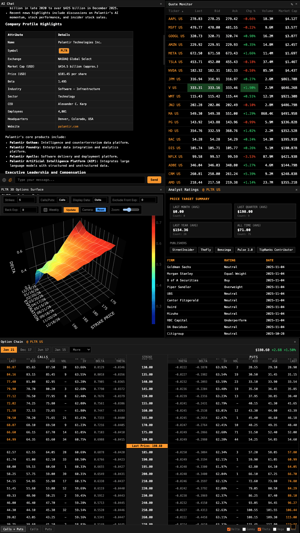The image size is (300, 533).
Task: Switch to the Puts only view tab
Action: click(48, 529)
